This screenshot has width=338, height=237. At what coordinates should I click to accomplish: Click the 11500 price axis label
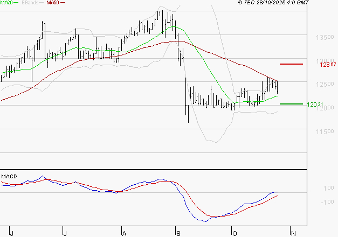pos(325,131)
